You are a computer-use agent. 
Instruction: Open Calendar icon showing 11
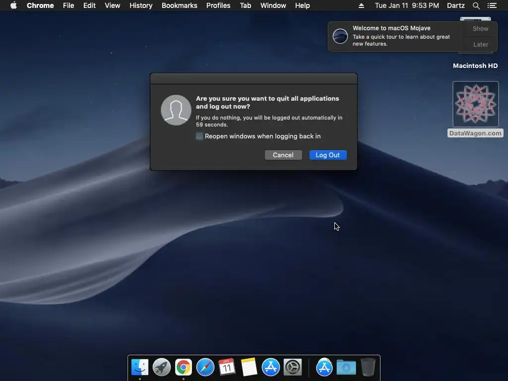point(227,367)
